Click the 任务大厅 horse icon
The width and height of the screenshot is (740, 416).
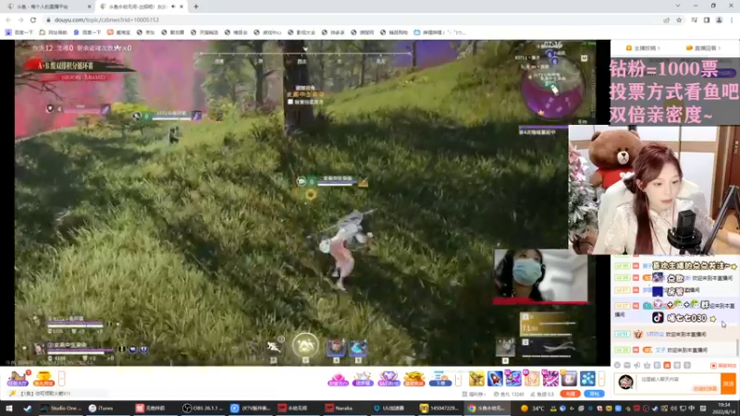click(18, 378)
